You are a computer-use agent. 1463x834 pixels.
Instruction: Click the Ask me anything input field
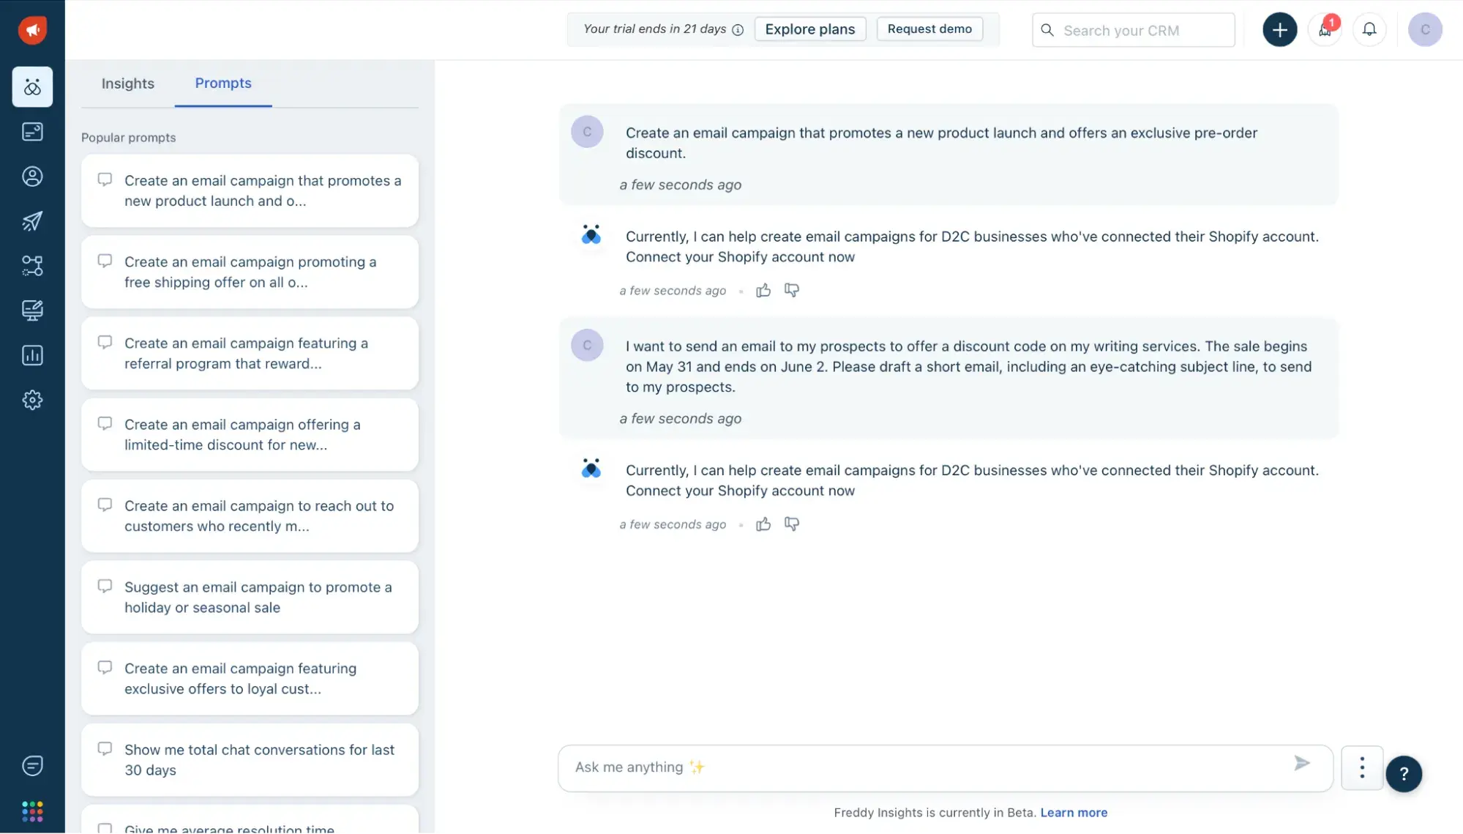point(924,767)
